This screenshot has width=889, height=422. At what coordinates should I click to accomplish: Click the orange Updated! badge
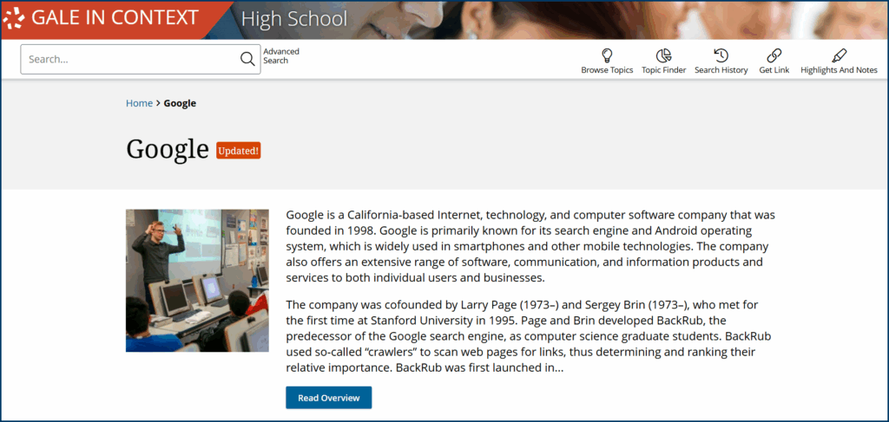click(x=238, y=151)
